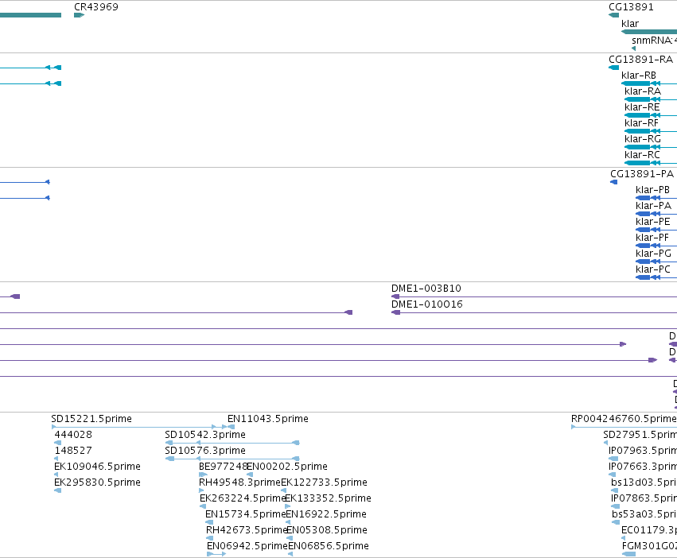The image size is (677, 558).
Task: Click the SD10576.3prime EST label
Action: click(x=205, y=451)
